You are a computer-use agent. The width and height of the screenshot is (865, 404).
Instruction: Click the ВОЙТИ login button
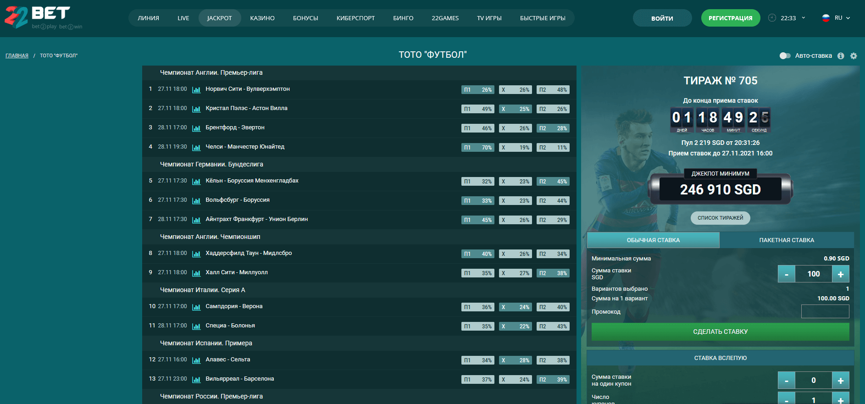pyautogui.click(x=662, y=18)
